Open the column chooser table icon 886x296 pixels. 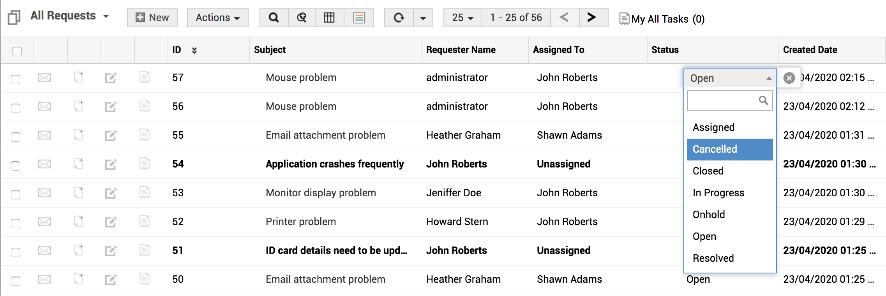(x=329, y=18)
